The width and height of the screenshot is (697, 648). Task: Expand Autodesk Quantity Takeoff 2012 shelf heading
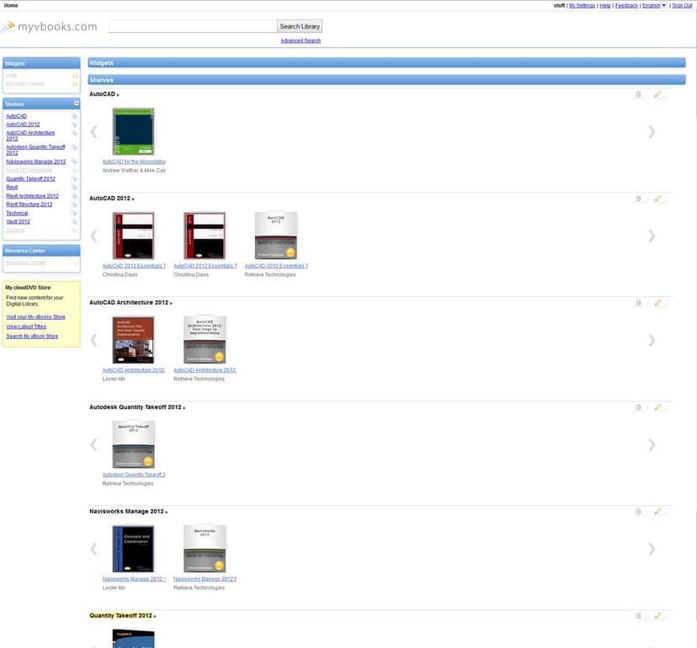[x=137, y=407]
